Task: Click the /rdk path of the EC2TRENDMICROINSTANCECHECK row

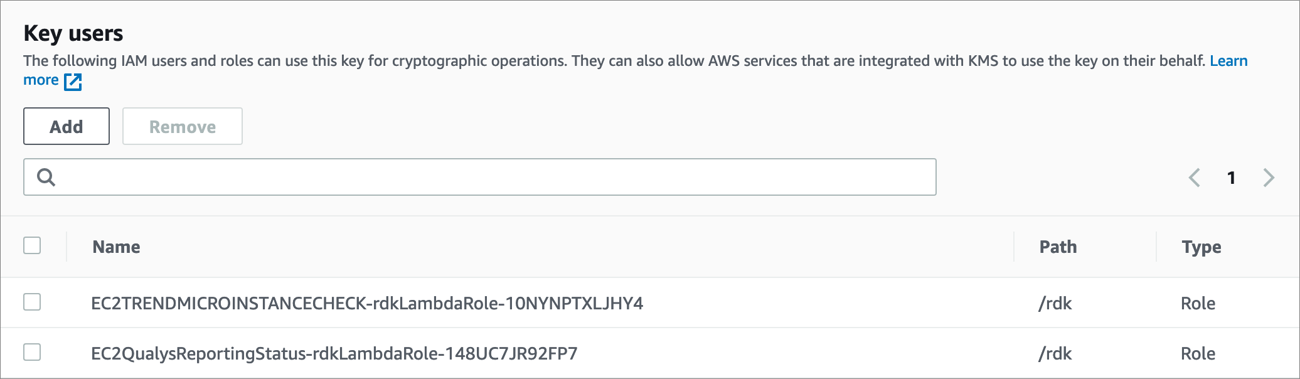Action: (1055, 304)
